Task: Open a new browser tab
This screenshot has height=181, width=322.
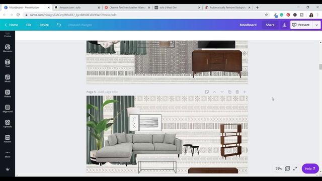Action: pyautogui.click(x=257, y=8)
